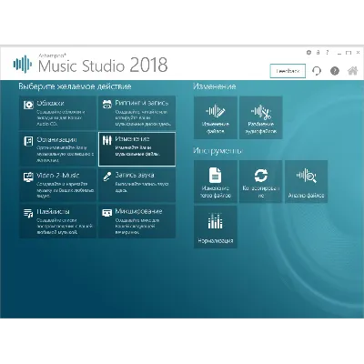Launch Изменение тегов файлов document tool
The width and height of the screenshot is (364, 364).
pos(216,181)
